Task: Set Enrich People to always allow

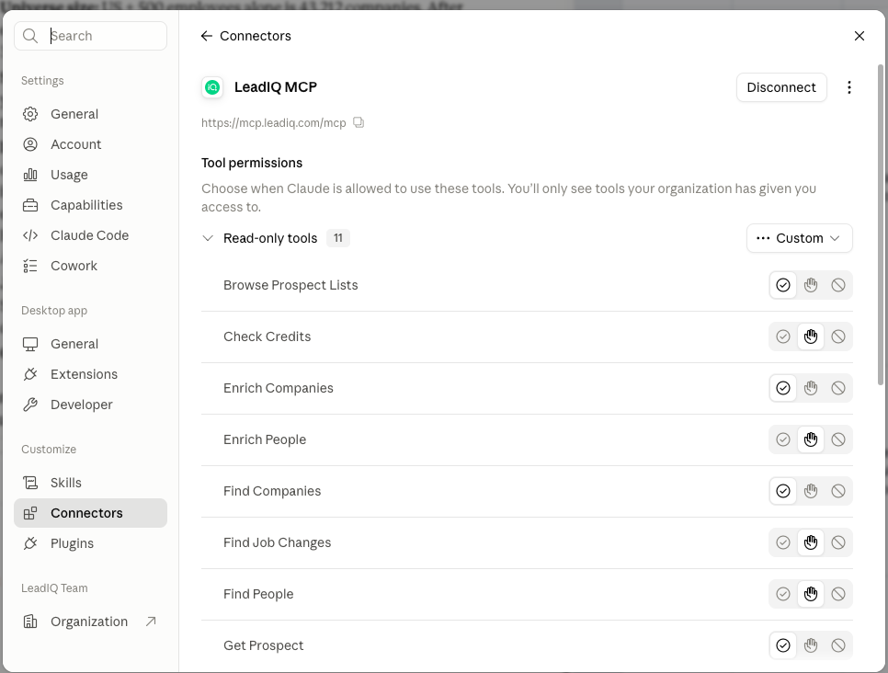Action: tap(783, 439)
